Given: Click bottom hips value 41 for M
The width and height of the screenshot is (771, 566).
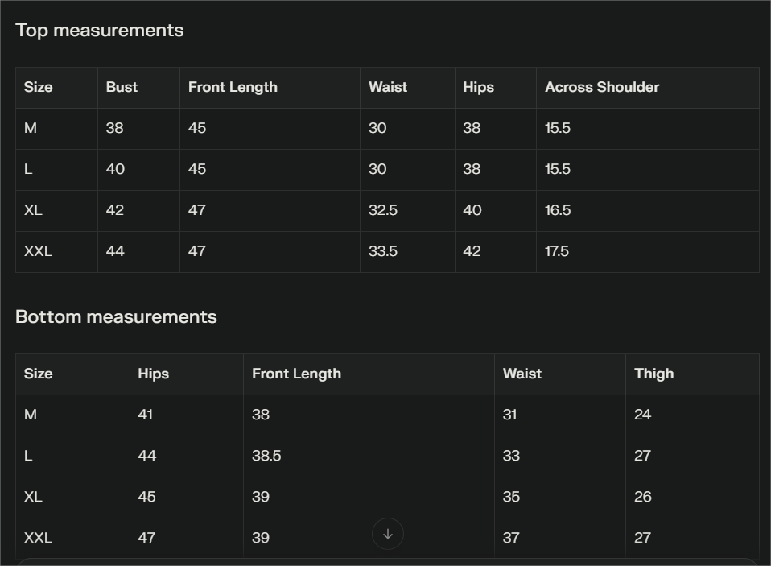Looking at the screenshot, I should (145, 415).
